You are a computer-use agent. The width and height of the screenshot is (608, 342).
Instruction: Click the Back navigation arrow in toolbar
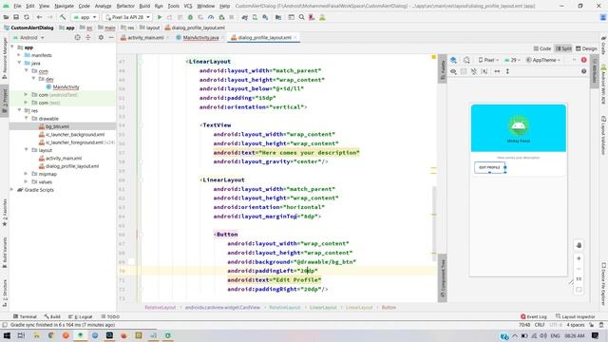tap(39, 17)
